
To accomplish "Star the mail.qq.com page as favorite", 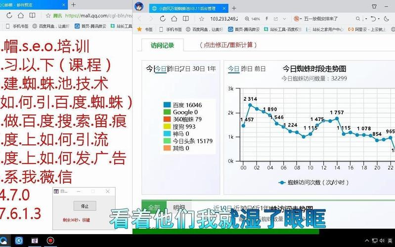I will pos(48,16).
